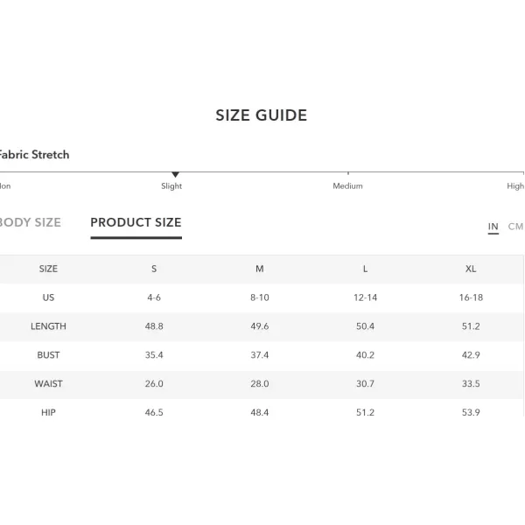
Task: Click the Slight stretch triangle marker
Action: click(175, 174)
